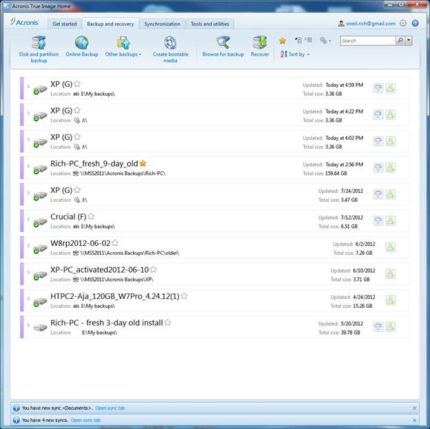Click the Online Backup globe icon

[81, 43]
